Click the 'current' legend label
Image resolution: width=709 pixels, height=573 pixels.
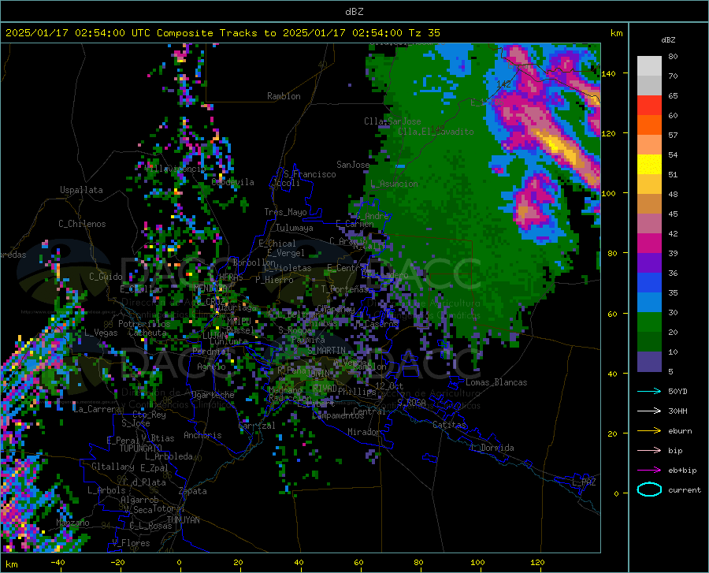pyautogui.click(x=685, y=489)
